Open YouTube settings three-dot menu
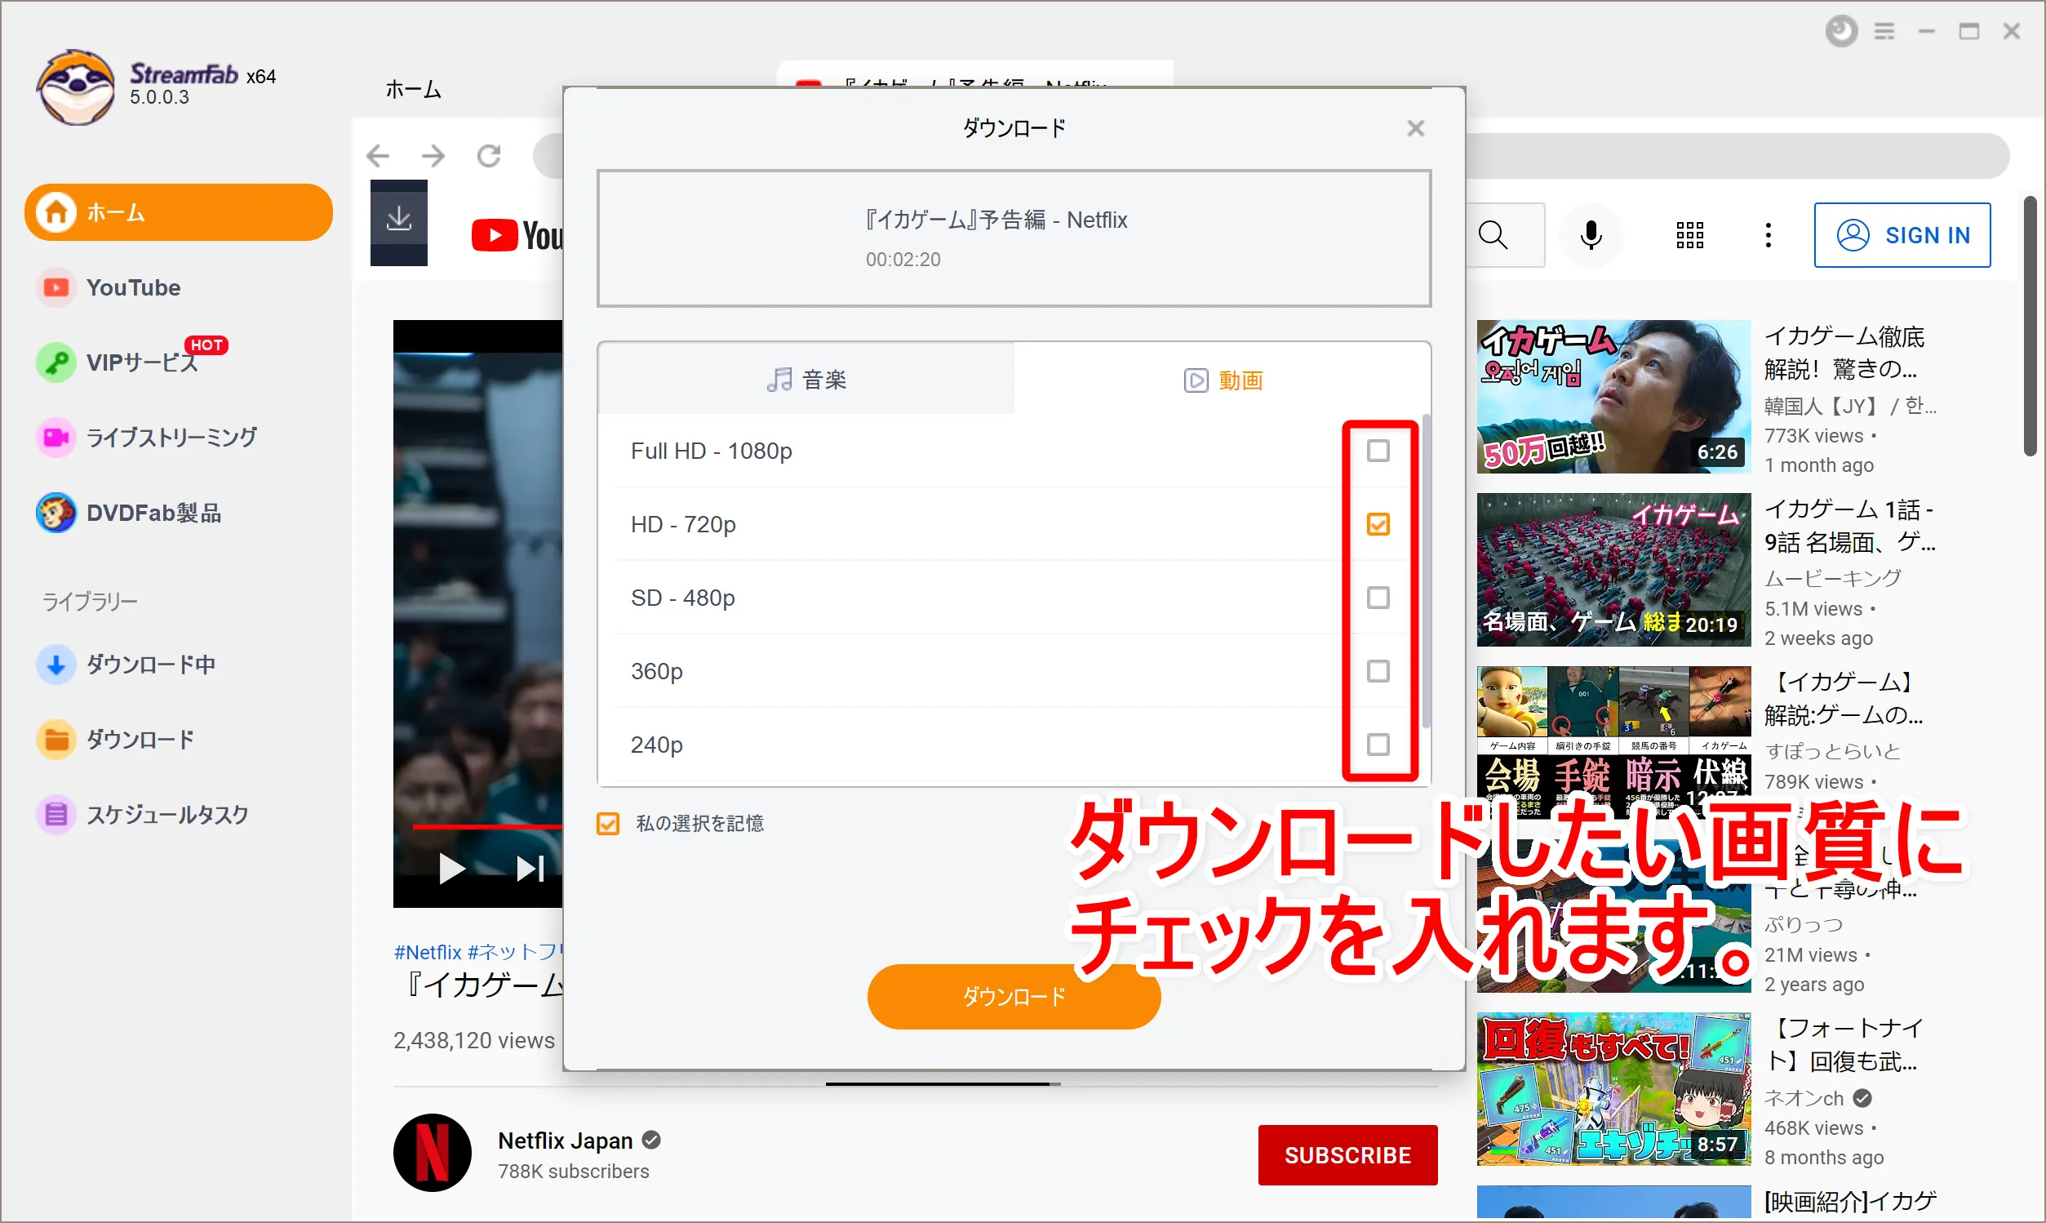The width and height of the screenshot is (2046, 1223). tap(1768, 236)
